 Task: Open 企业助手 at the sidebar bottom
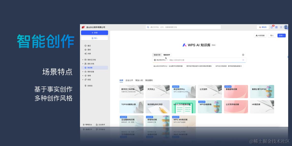click(x=100, y=125)
